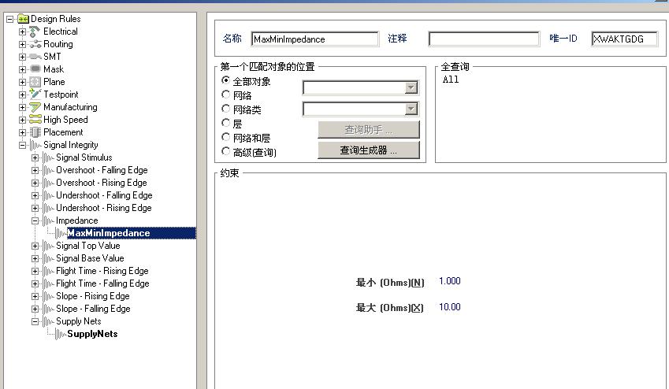This screenshot has width=669, height=389.
Task: Select the 层 radio button
Action: pyautogui.click(x=225, y=123)
